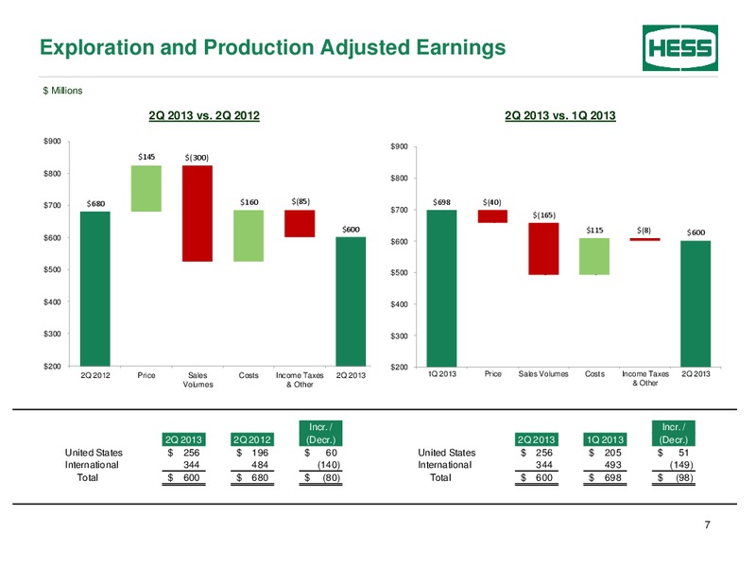
Task: Click the "2Q 2012" x-axis label
Action: click(x=95, y=375)
